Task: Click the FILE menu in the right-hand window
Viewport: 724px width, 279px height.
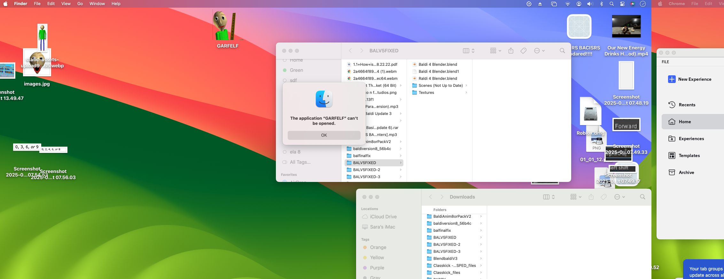Action: [665, 62]
